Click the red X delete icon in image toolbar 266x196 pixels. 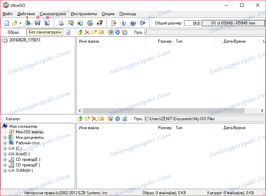point(87,32)
